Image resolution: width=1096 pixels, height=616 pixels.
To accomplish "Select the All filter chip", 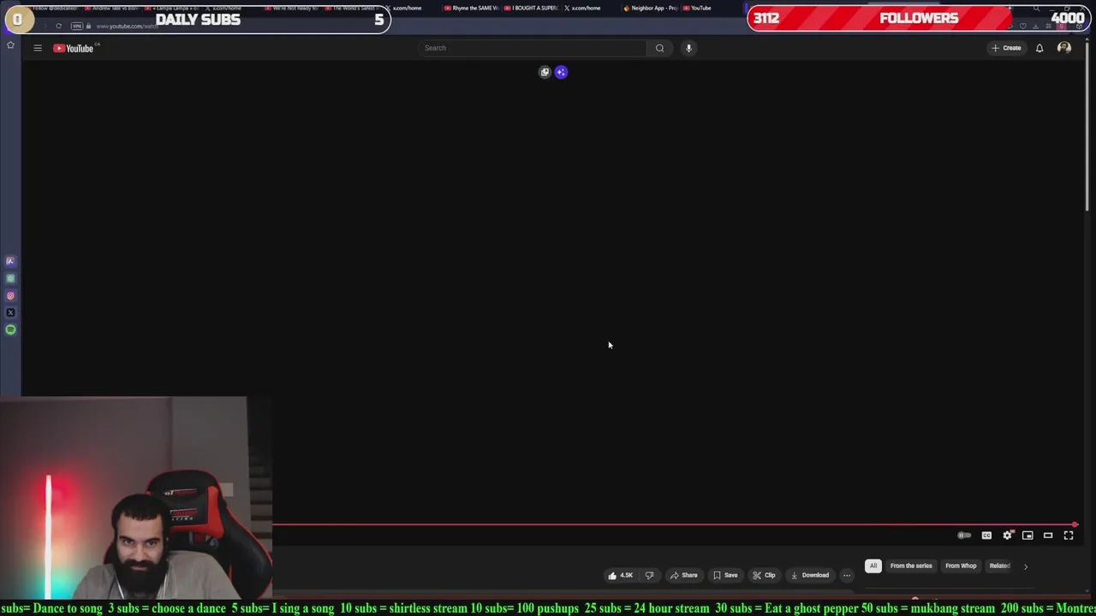I will (x=873, y=566).
